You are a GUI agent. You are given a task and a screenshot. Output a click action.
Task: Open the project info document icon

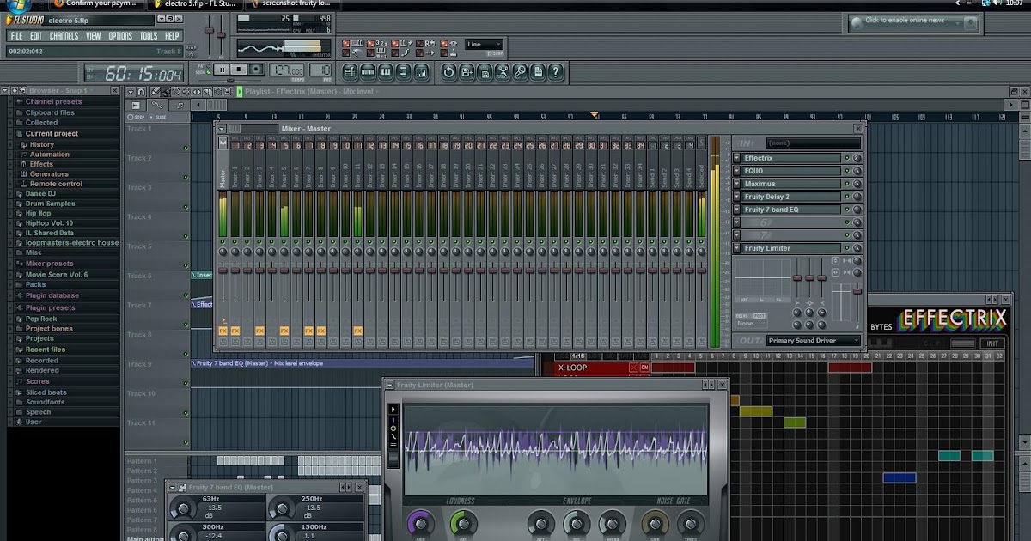538,72
